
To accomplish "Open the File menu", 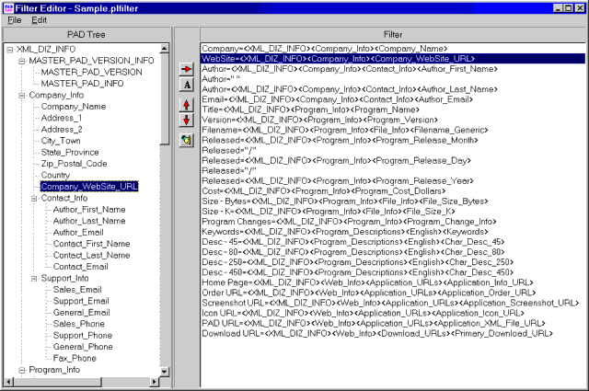I will coord(14,19).
